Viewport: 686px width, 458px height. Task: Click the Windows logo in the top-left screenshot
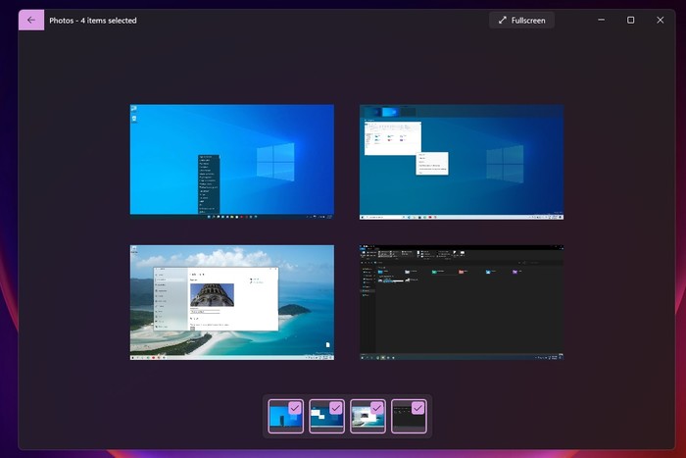pos(276,162)
